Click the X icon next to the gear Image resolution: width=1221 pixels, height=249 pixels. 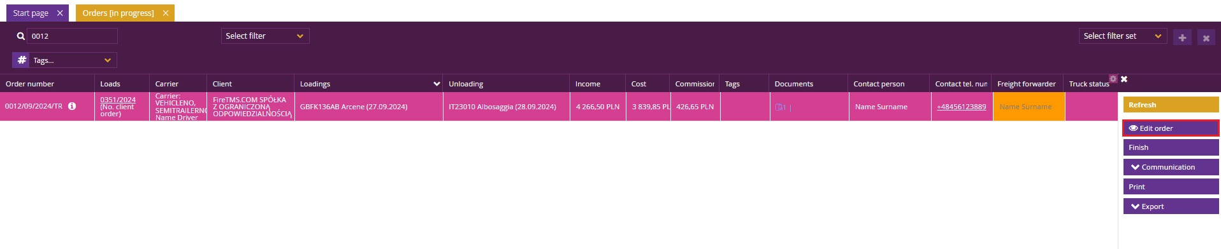coord(1124,79)
